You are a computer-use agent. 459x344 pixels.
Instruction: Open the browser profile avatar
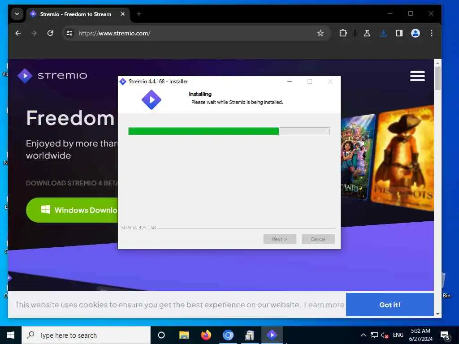point(416,33)
